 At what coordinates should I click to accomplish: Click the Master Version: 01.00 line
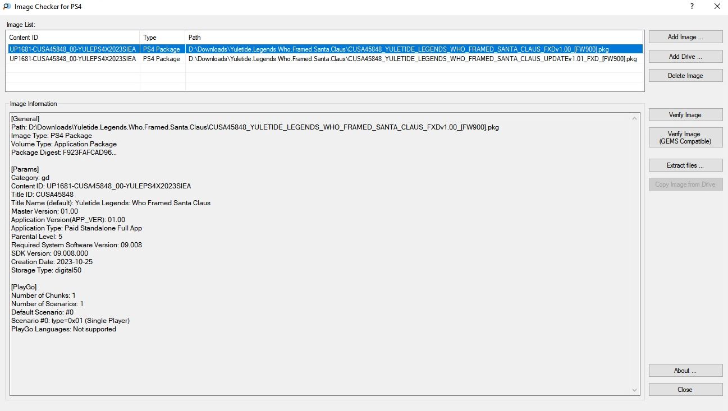coord(44,211)
